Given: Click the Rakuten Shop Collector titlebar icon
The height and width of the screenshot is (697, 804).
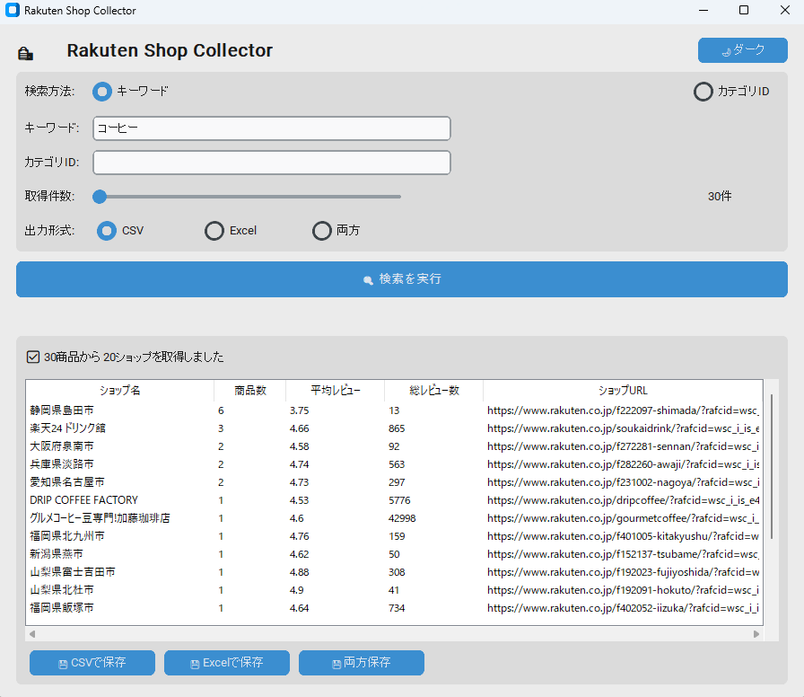Looking at the screenshot, I should (13, 10).
